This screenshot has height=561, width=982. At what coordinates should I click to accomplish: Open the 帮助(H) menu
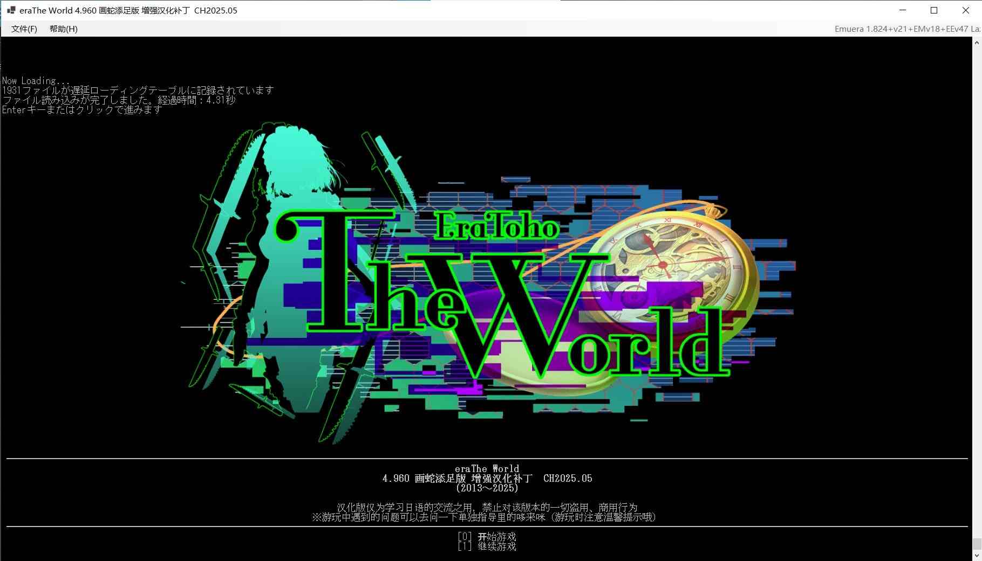pyautogui.click(x=64, y=29)
